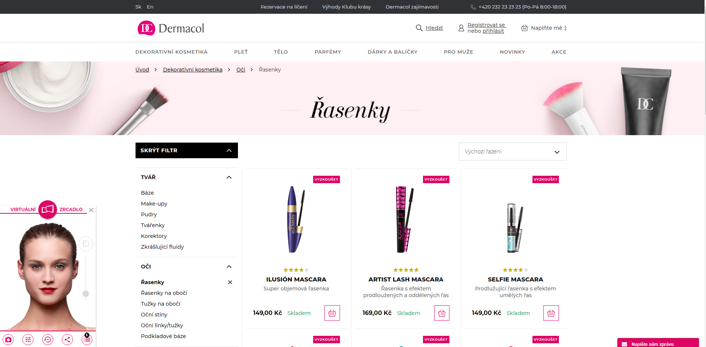Click the share icon in virtual mirror
Viewport: 706px width, 347px height.
pos(67,340)
